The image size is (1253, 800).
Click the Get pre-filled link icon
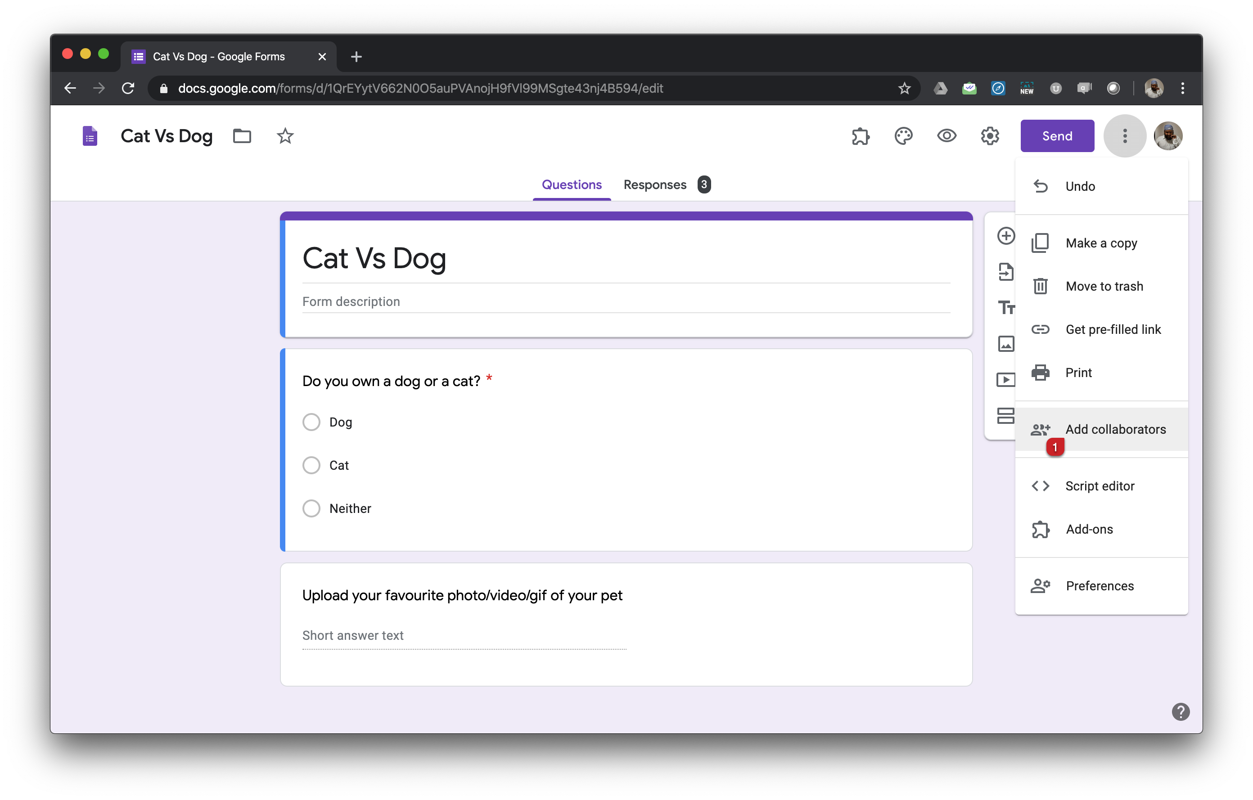(1039, 329)
